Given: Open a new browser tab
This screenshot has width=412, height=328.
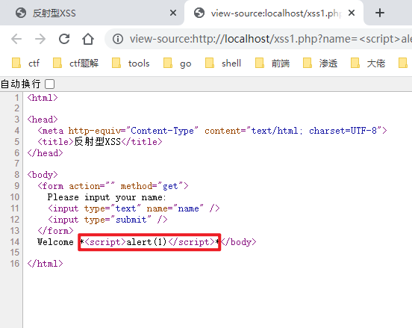Looking at the screenshot, I should pos(380,13).
